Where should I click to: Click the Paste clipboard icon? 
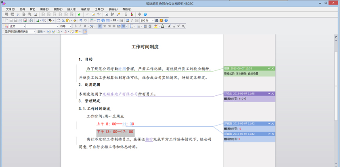(68, 21)
